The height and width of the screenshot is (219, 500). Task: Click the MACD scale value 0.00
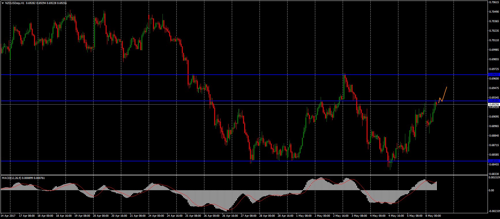(491, 190)
